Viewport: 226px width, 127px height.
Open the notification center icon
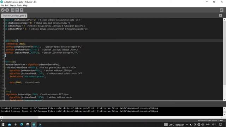[220, 125]
